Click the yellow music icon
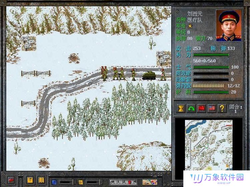 click(81, 182)
